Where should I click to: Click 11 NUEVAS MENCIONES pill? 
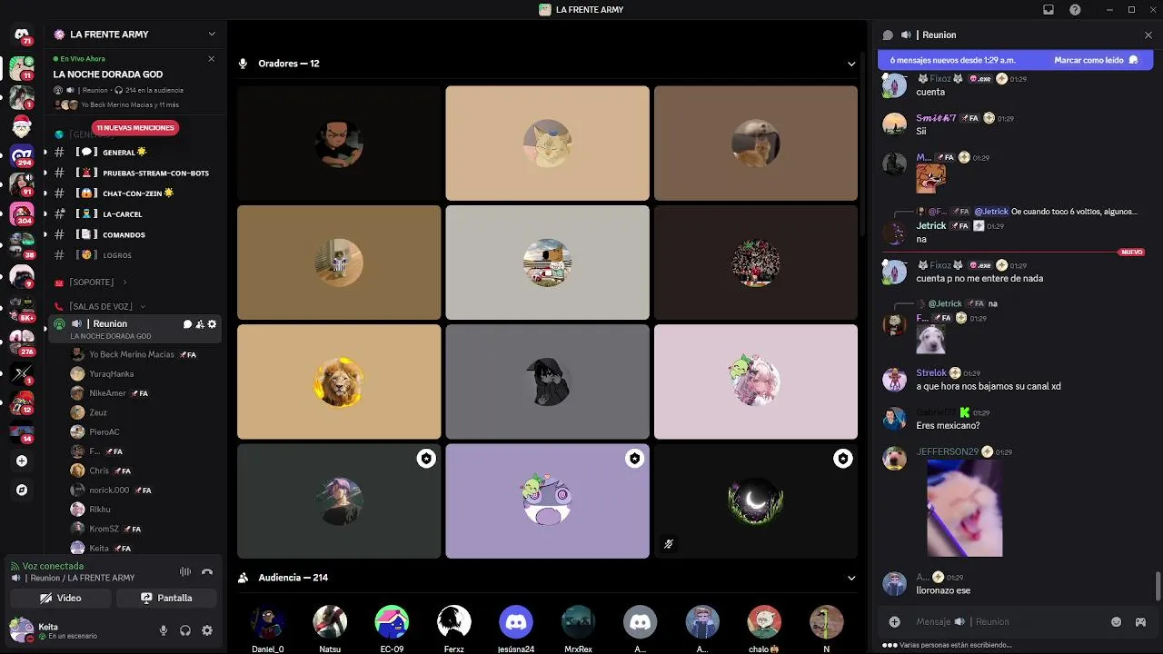135,128
